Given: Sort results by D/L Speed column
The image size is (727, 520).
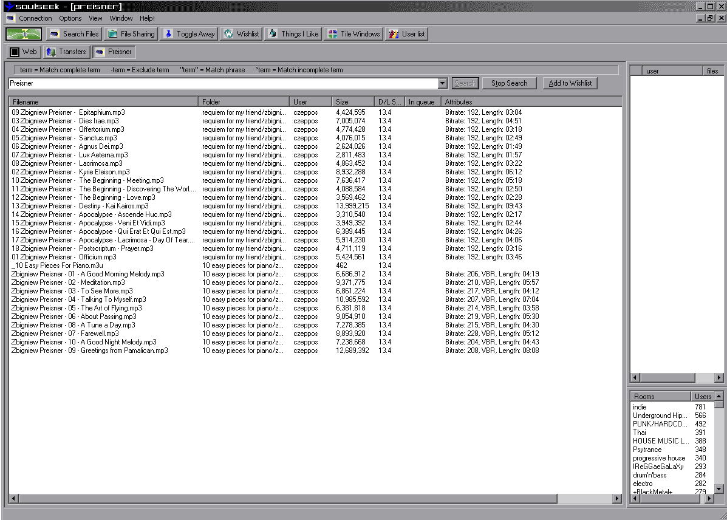Looking at the screenshot, I should point(389,101).
